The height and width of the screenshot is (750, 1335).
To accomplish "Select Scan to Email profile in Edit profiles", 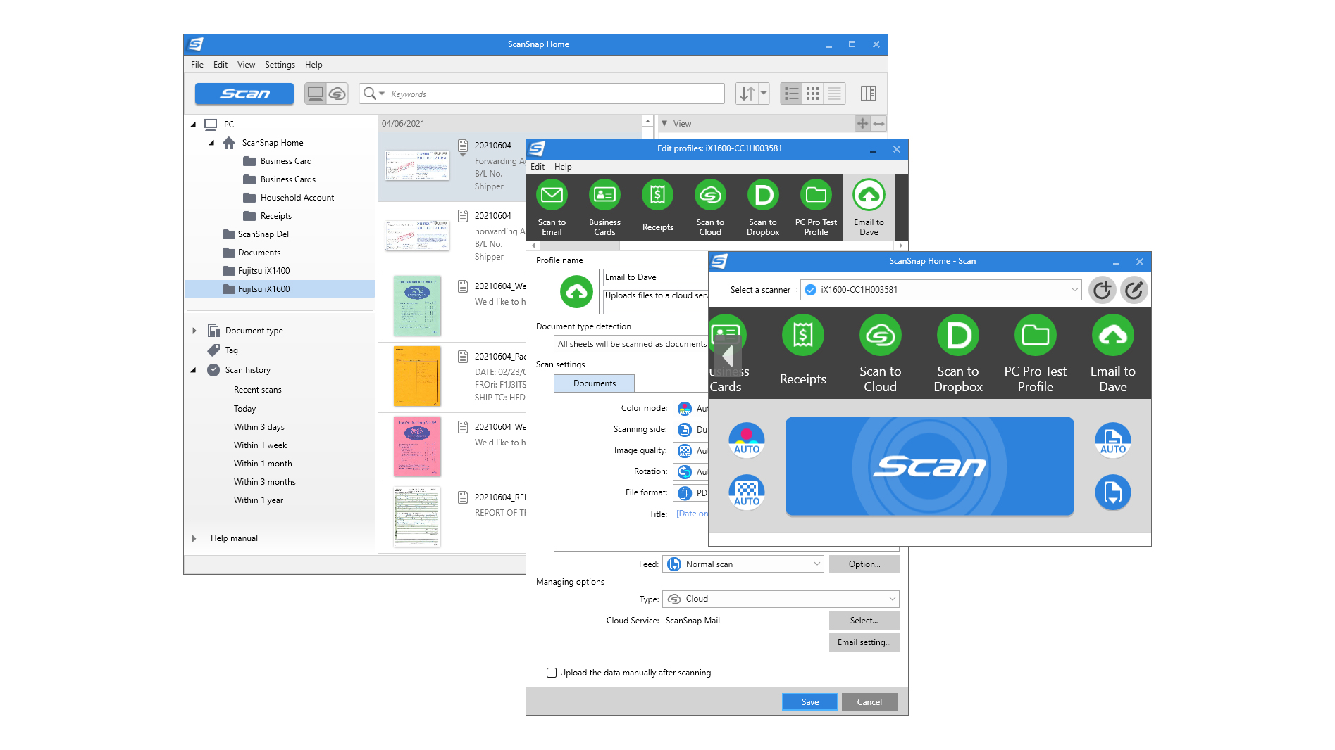I will (552, 207).
